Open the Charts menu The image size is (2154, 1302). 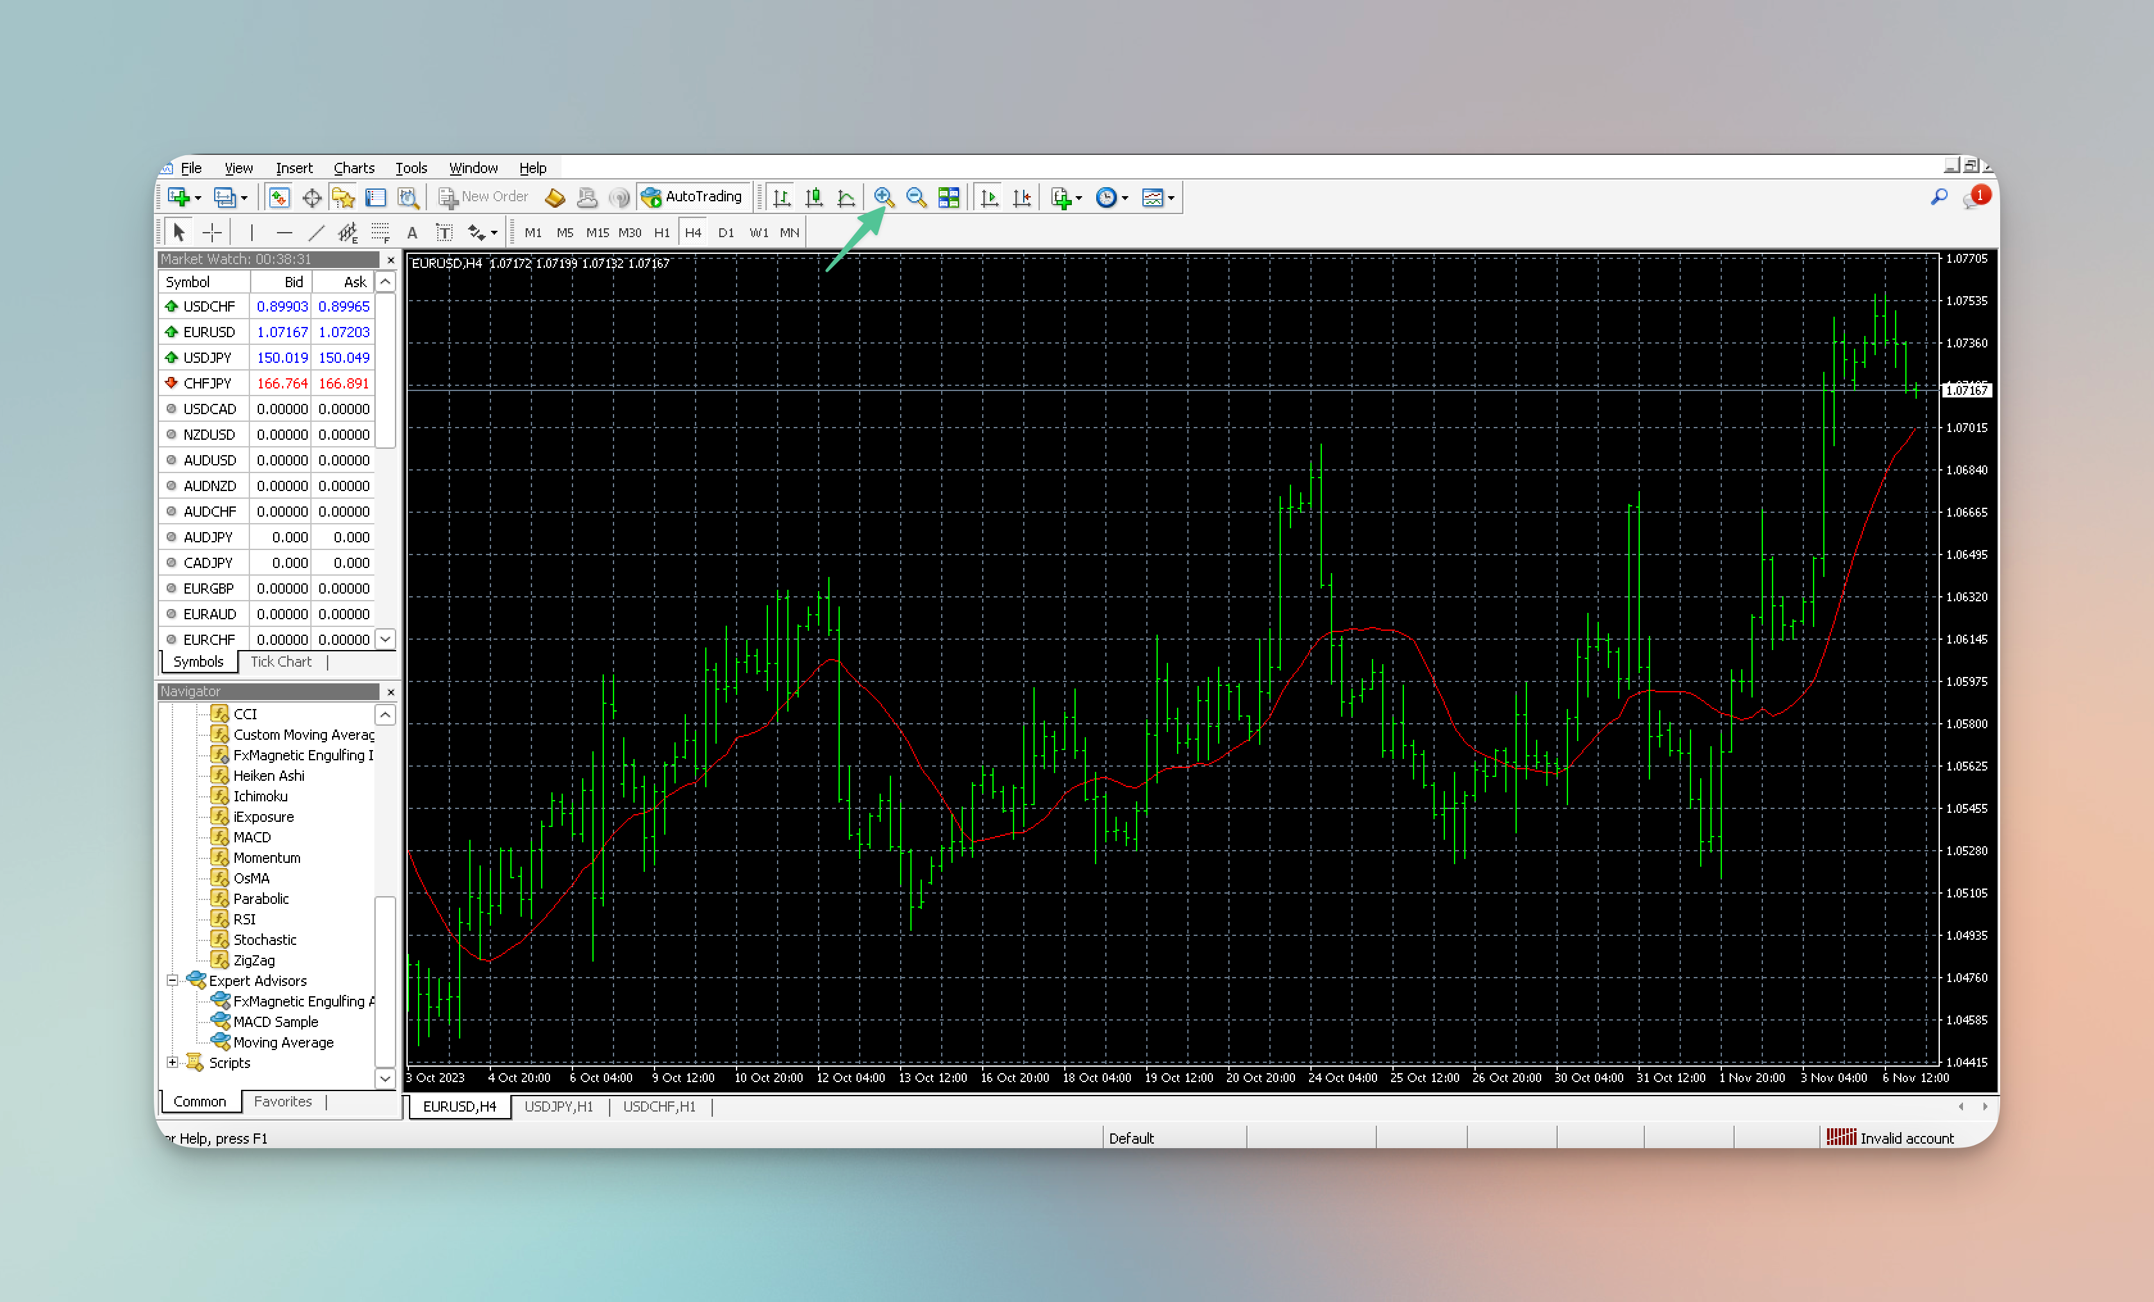[x=353, y=168]
